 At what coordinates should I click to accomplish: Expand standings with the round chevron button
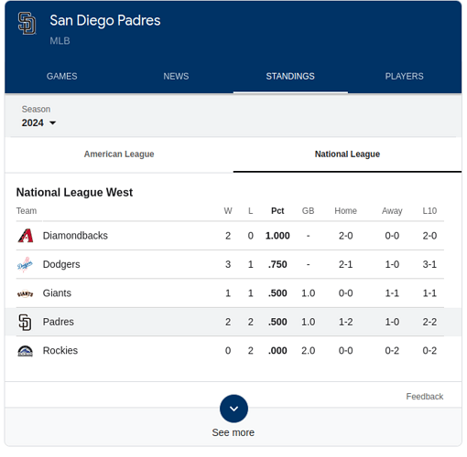(x=233, y=409)
